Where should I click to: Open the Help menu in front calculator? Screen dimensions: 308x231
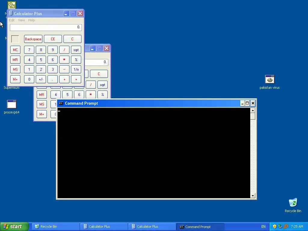[x=31, y=20]
